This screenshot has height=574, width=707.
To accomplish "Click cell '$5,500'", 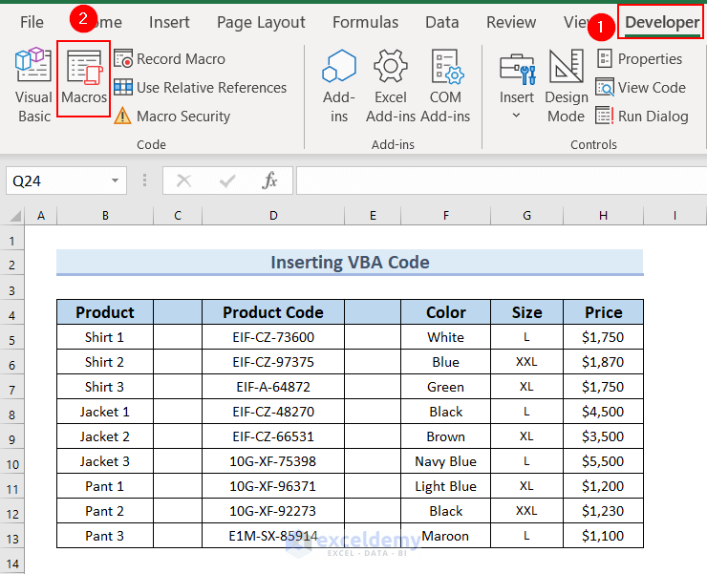I will pos(603,460).
